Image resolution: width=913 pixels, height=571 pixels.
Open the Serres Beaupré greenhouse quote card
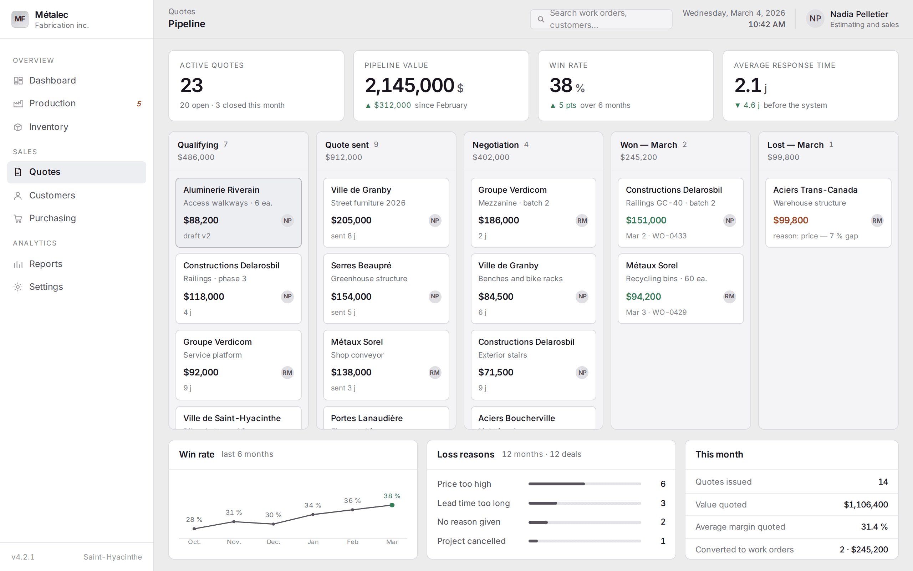[x=386, y=289]
